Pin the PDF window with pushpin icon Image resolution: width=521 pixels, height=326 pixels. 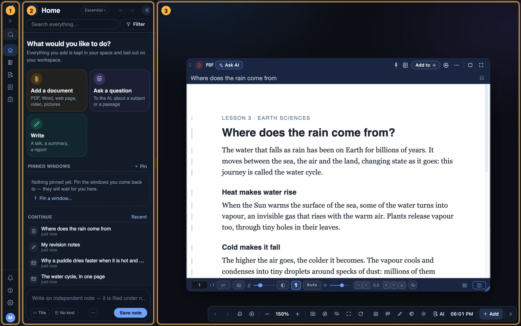(x=396, y=65)
